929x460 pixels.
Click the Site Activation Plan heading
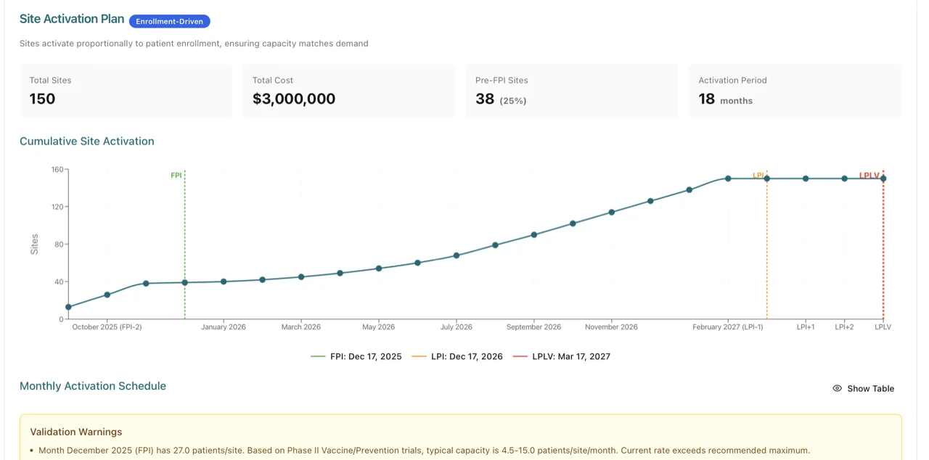tap(71, 19)
